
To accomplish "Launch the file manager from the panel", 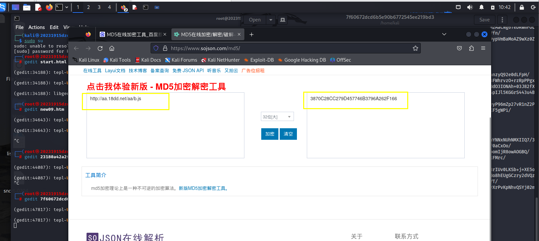I will 27,7.
